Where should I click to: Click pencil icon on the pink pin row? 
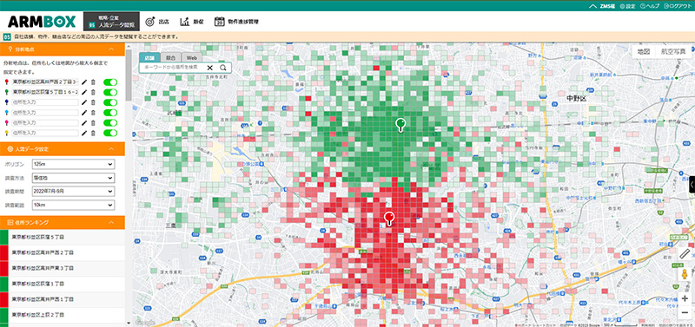[84, 122]
